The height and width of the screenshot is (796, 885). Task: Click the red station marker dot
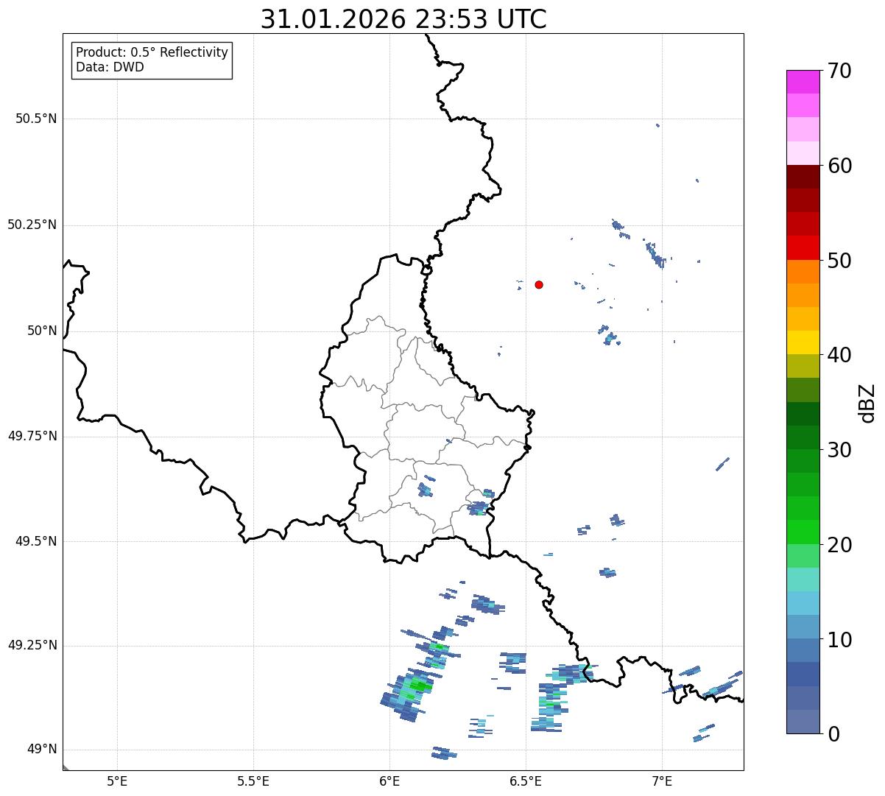[539, 285]
